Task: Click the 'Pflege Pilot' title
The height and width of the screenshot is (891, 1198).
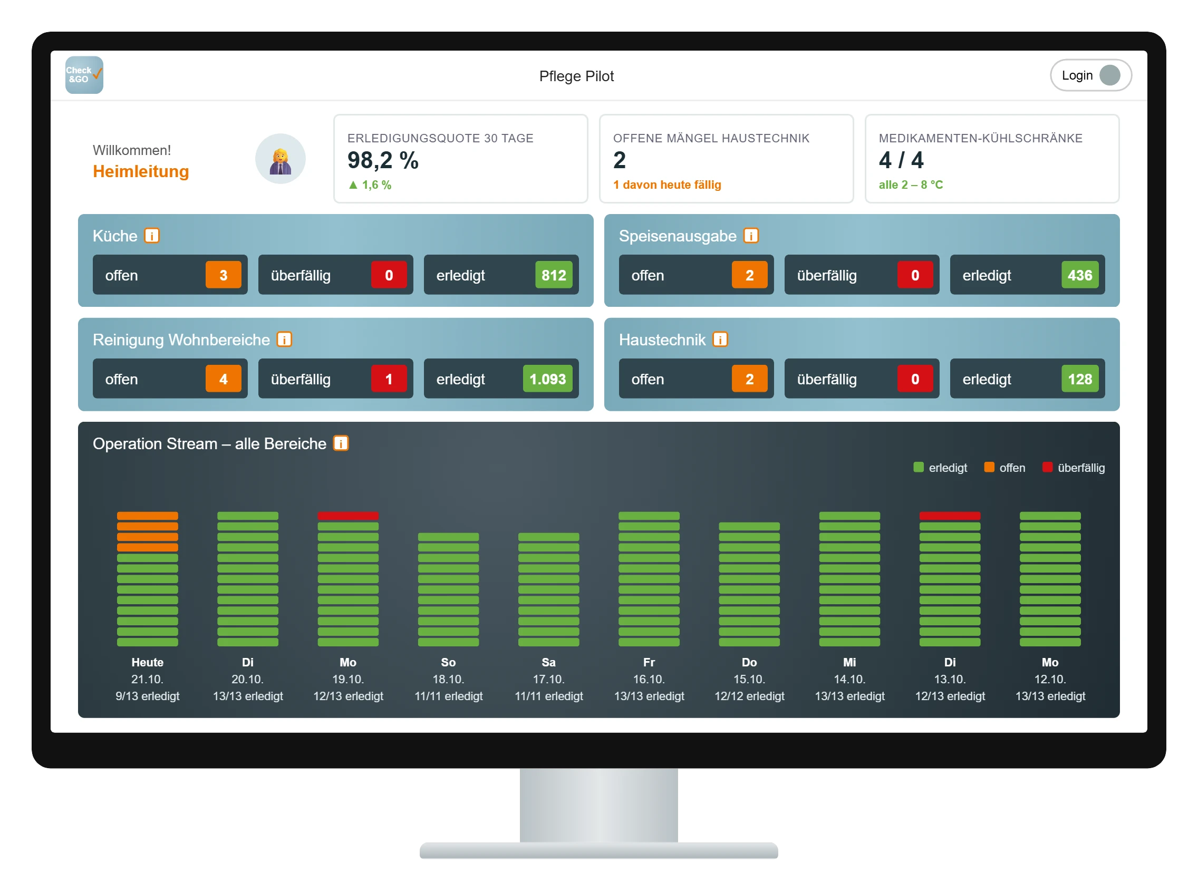Action: click(576, 76)
